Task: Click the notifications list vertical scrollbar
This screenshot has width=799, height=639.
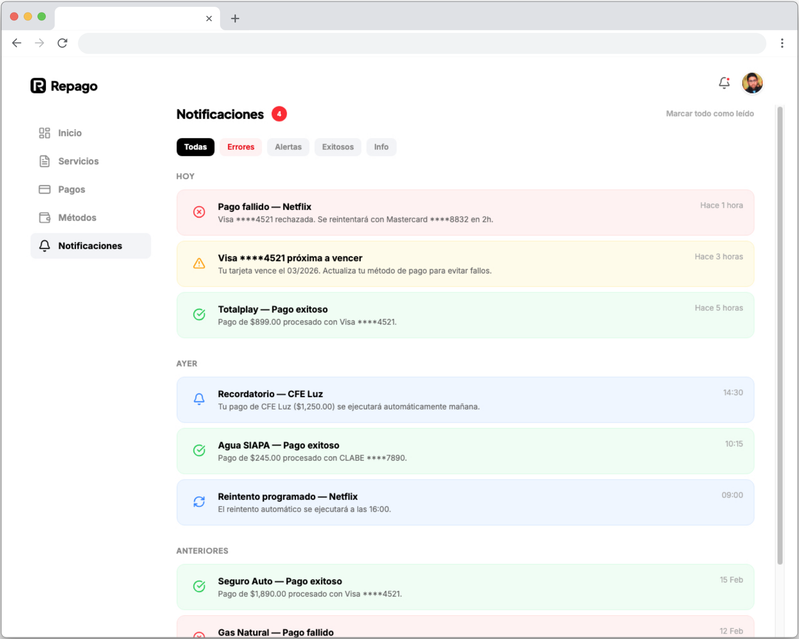Action: (x=780, y=335)
